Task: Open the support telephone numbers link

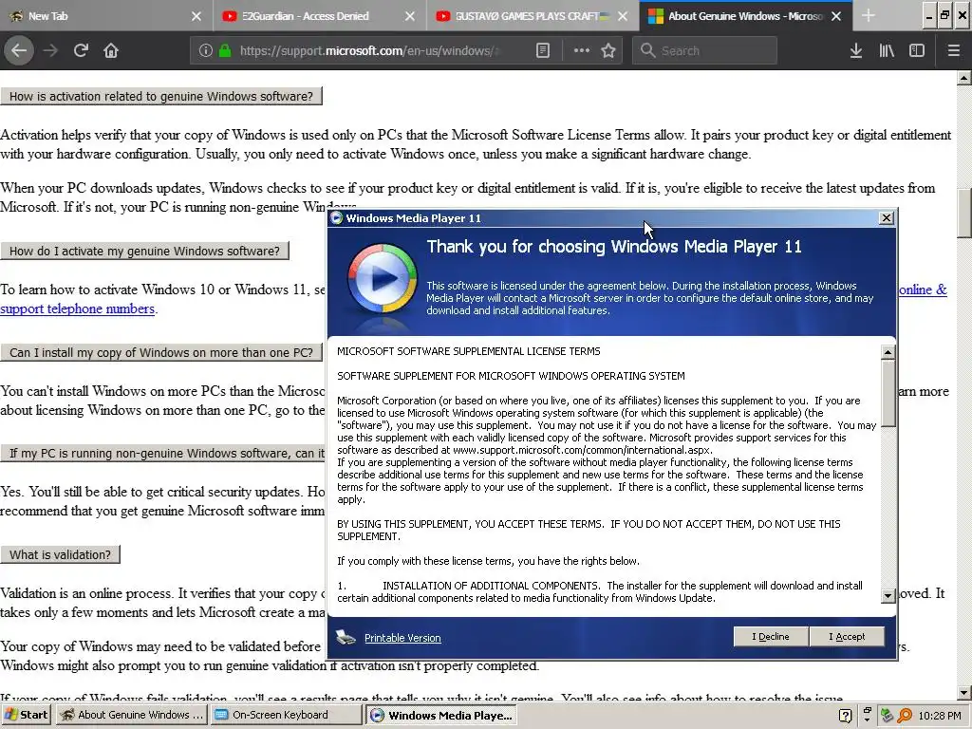Action: click(x=78, y=308)
